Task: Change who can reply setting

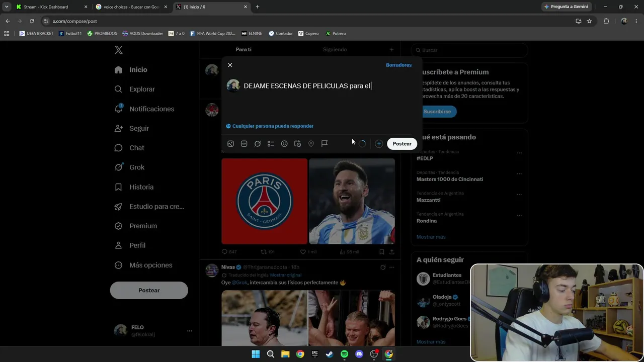Action: point(270,126)
